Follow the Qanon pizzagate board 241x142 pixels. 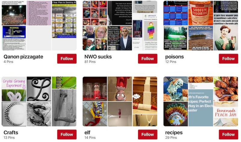[67, 59]
